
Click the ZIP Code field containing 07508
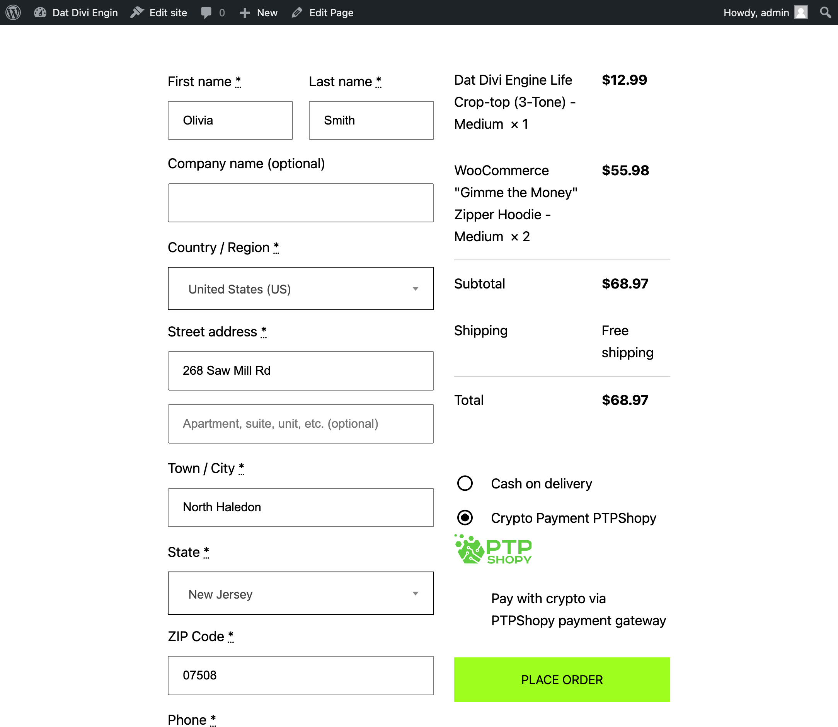[x=300, y=675]
